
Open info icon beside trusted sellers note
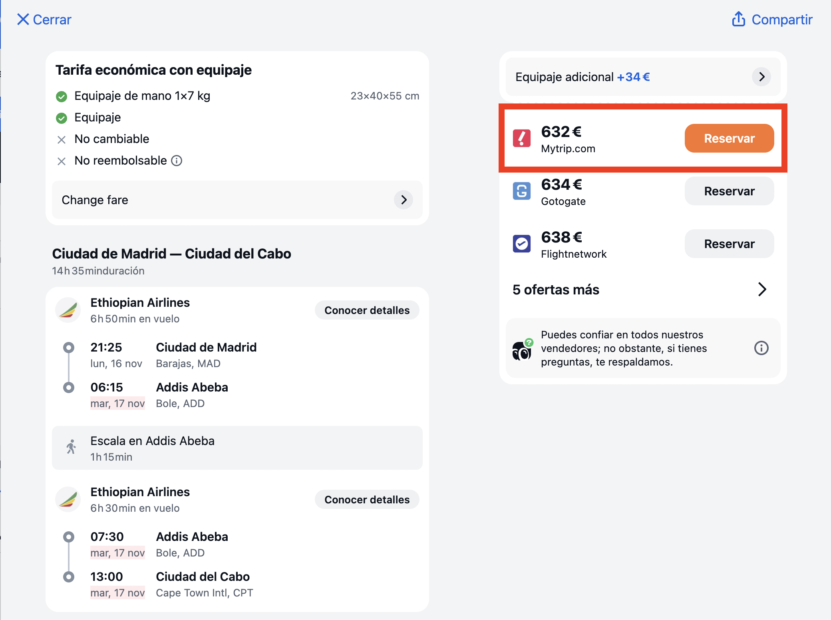761,348
